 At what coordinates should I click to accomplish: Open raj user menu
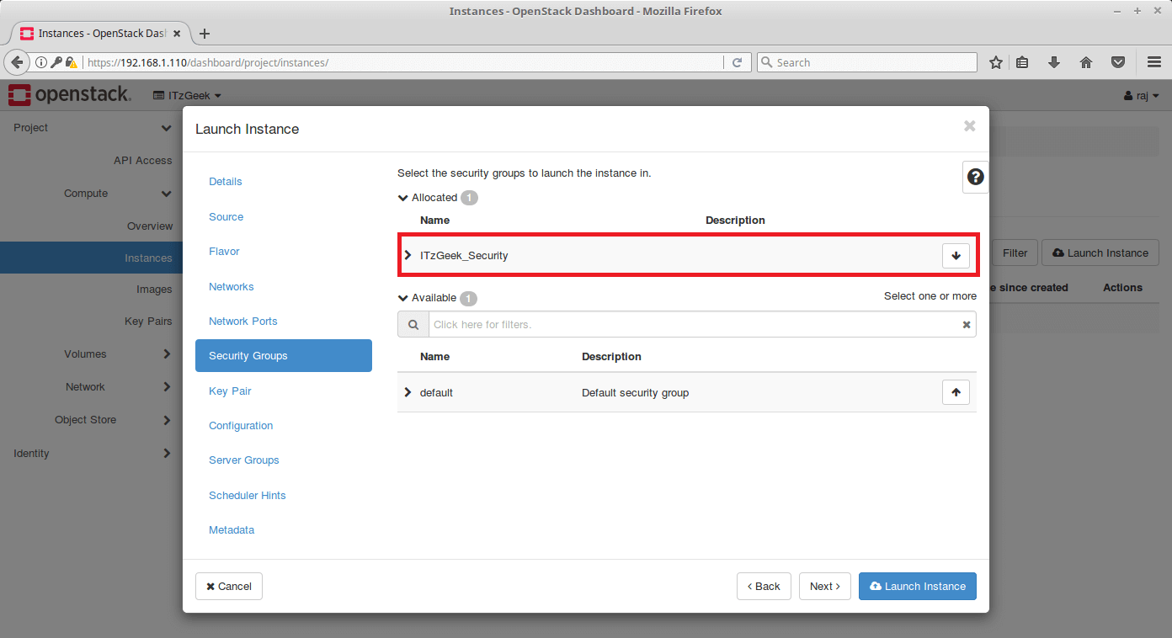pyautogui.click(x=1142, y=96)
